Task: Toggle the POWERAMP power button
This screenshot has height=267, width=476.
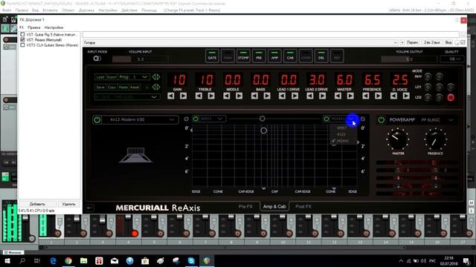Action: 382,120
